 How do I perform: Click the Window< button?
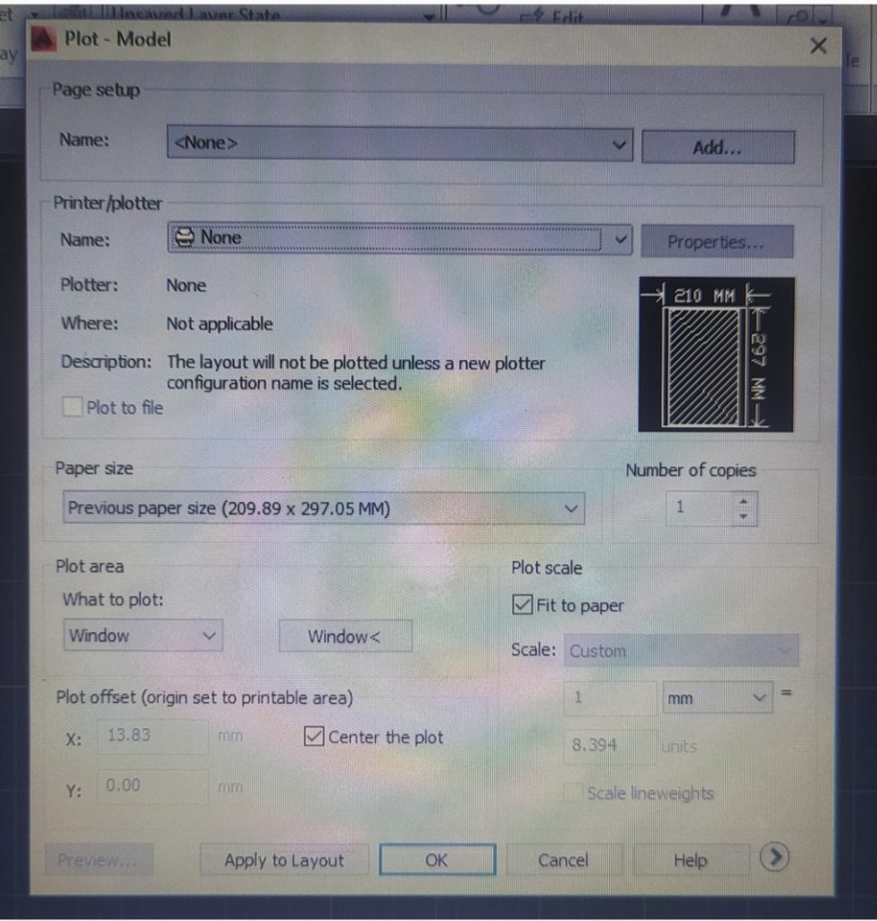tap(345, 636)
